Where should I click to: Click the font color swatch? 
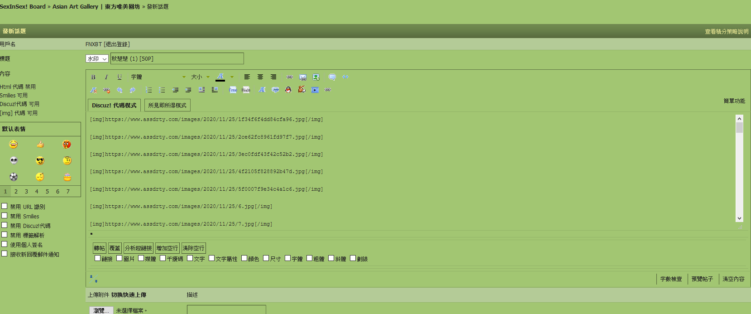pyautogui.click(x=220, y=77)
